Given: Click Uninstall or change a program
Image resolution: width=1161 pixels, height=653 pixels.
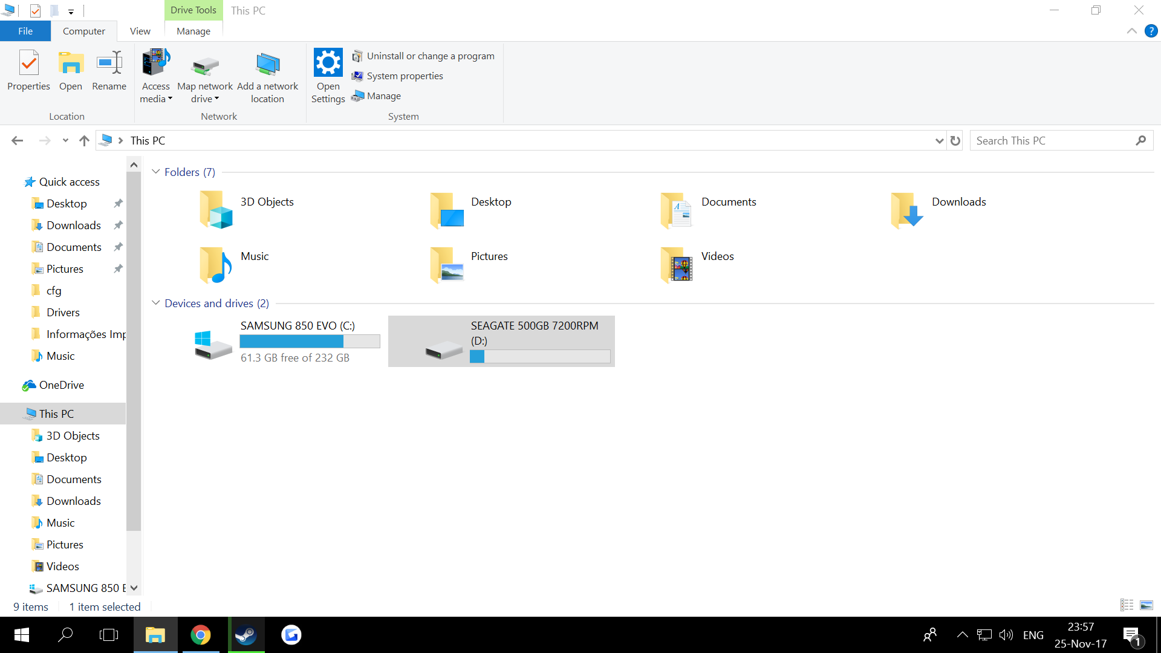Looking at the screenshot, I should [430, 56].
